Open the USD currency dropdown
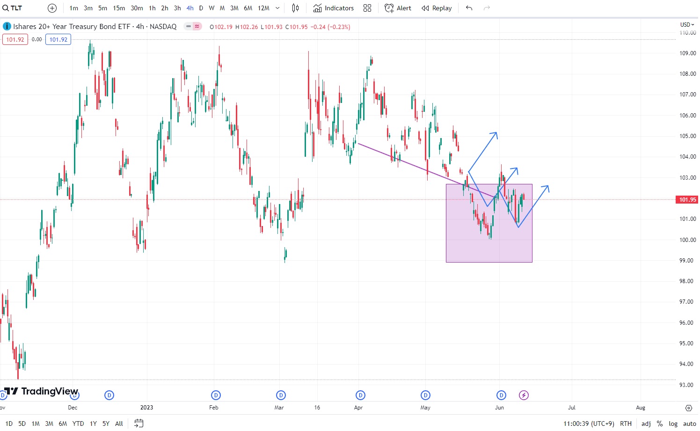The image size is (700, 431). coord(687,24)
